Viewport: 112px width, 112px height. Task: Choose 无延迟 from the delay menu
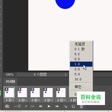pyautogui.click(x=81, y=44)
